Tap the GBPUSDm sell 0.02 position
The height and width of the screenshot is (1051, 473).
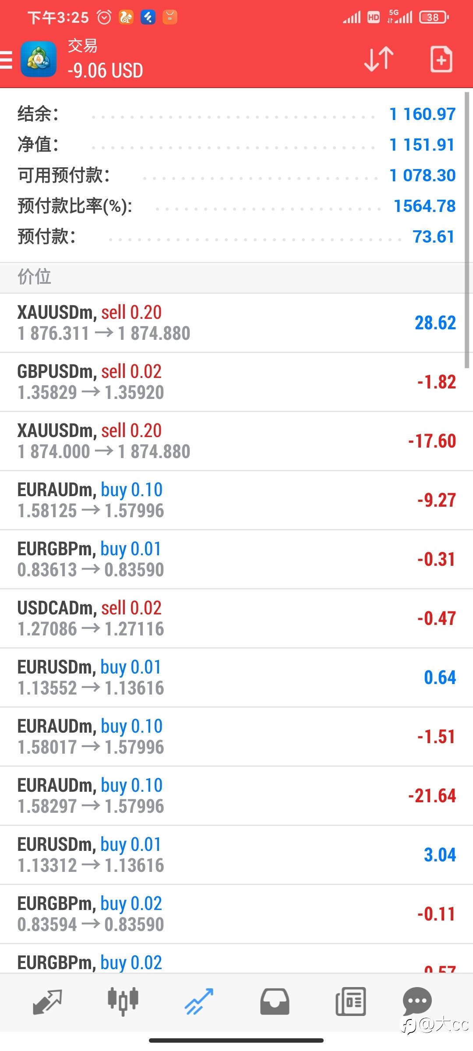(x=236, y=382)
